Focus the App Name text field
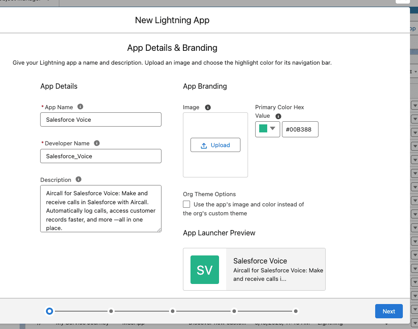The height and width of the screenshot is (329, 418). pyautogui.click(x=101, y=119)
